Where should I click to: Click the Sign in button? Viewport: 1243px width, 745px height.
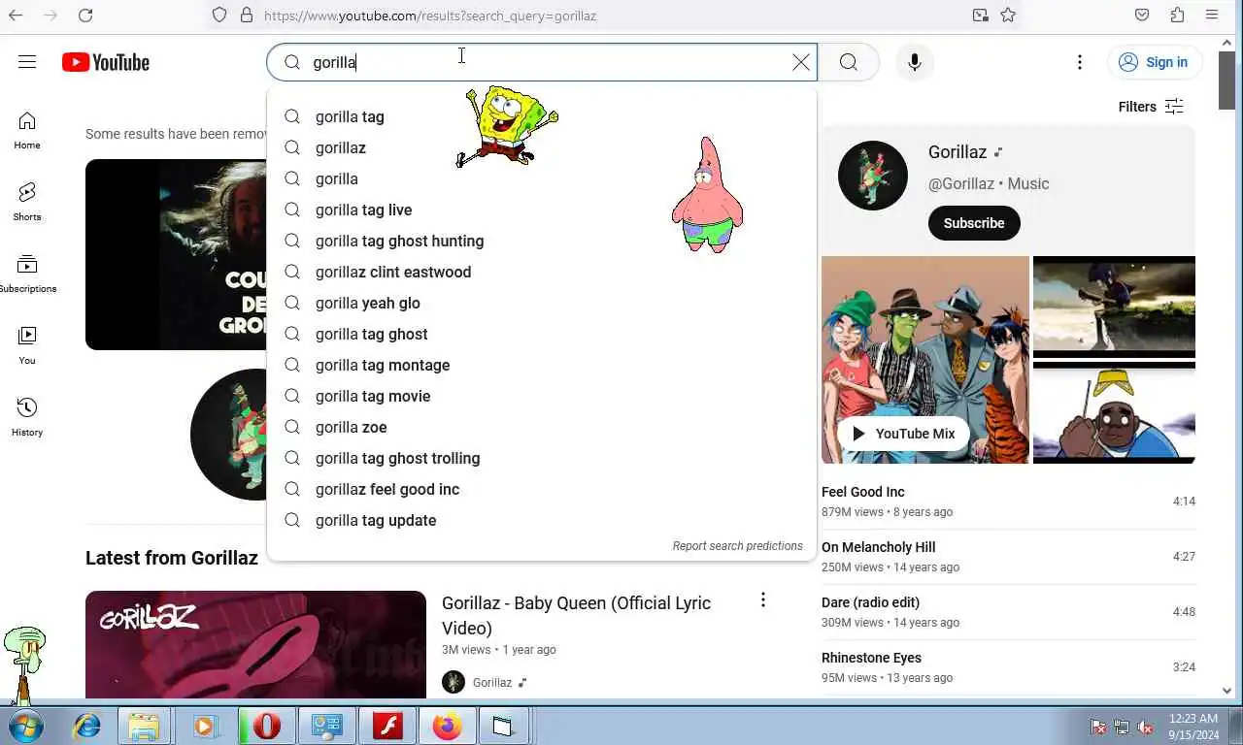[1155, 62]
